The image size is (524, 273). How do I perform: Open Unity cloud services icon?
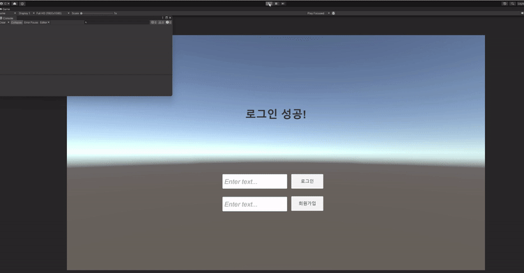(x=15, y=3)
